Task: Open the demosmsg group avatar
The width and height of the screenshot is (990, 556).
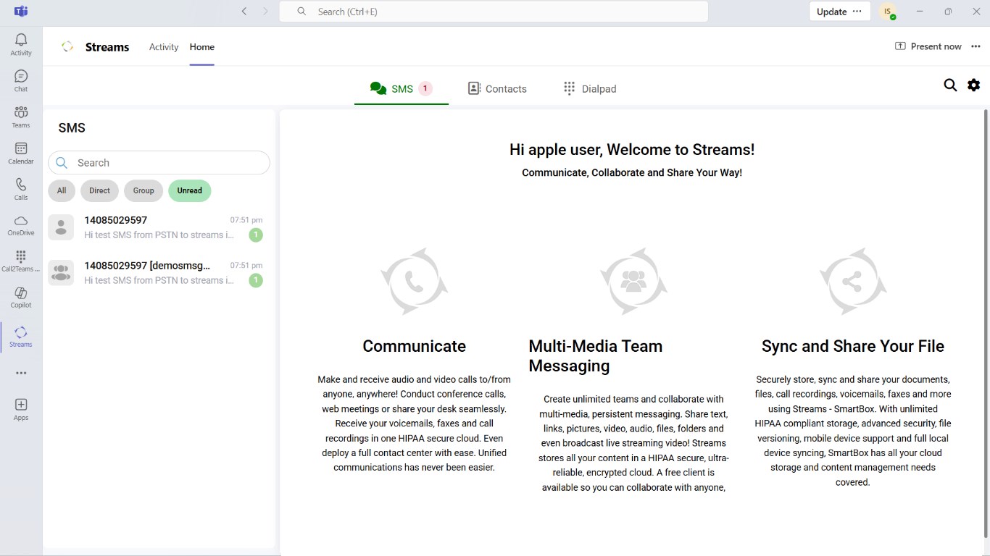Action: click(61, 272)
